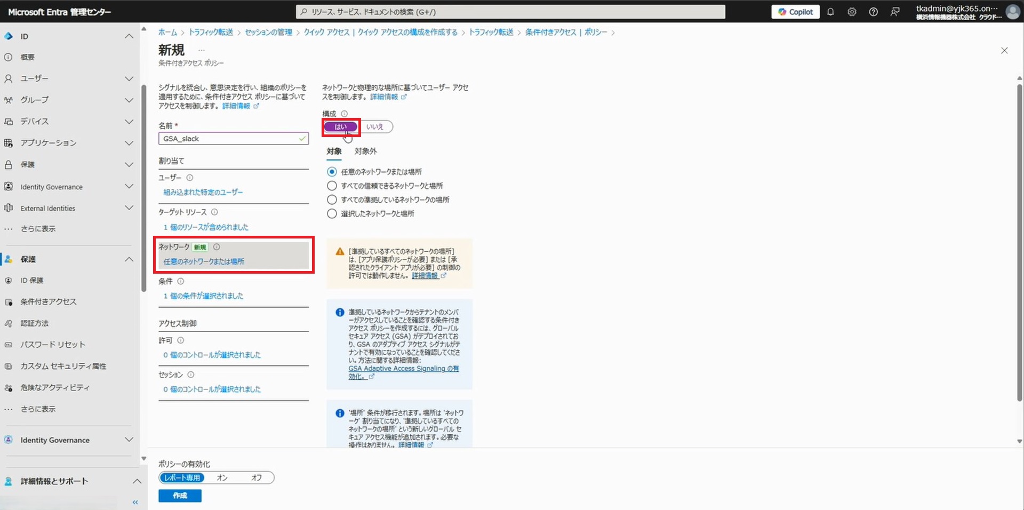
Task: Click info icon beside ユーザー label
Action: tap(189, 178)
